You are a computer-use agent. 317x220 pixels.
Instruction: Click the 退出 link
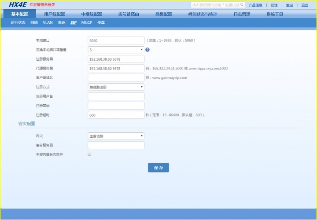pos(305,5)
